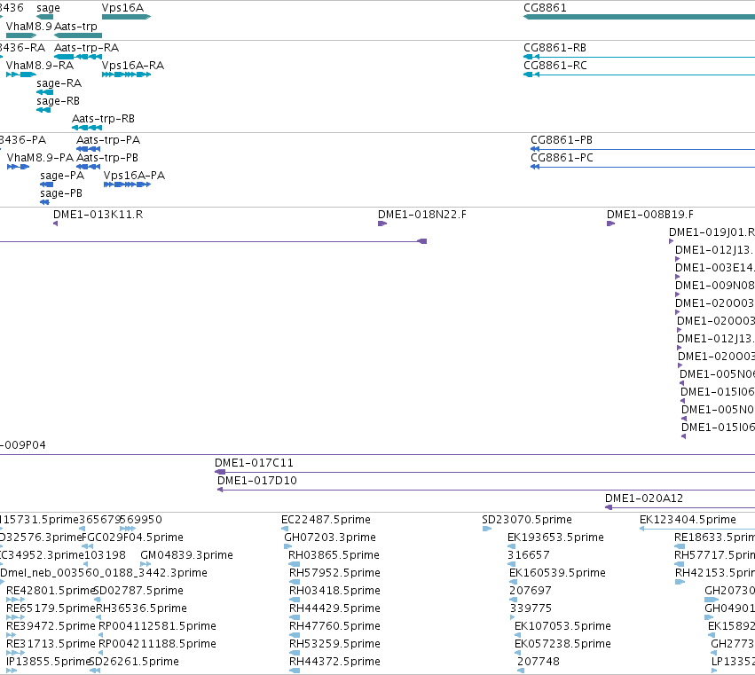
Task: Click the Vps16A gene feature
Action: (126, 17)
